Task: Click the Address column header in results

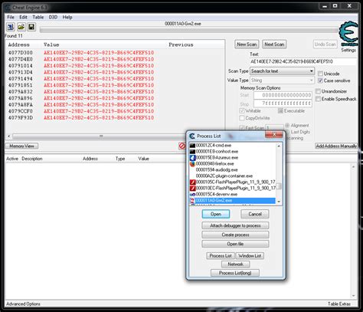Action: pyautogui.click(x=19, y=44)
